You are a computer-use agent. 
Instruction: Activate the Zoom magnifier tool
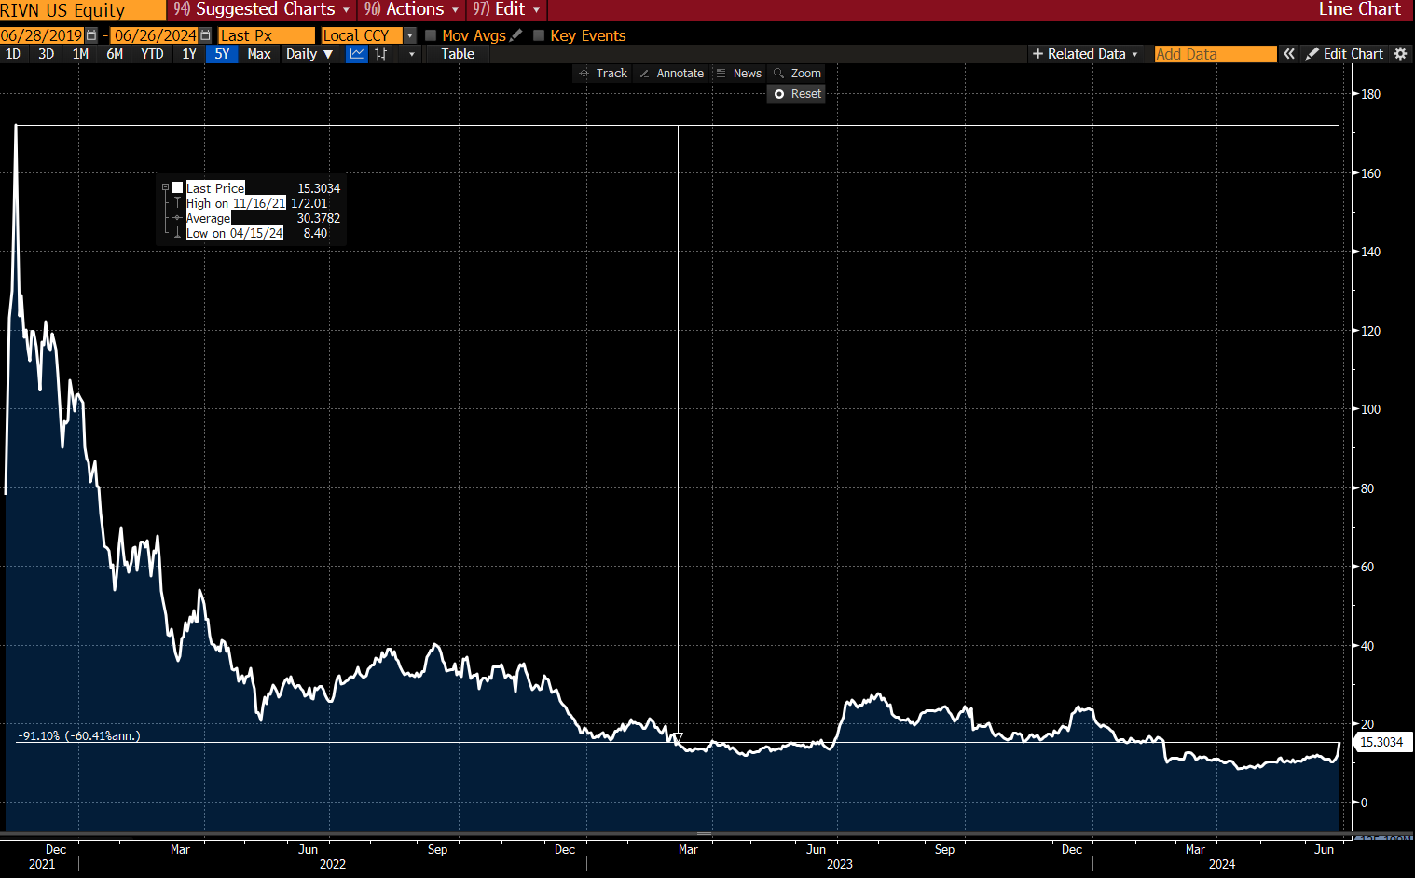[797, 74]
